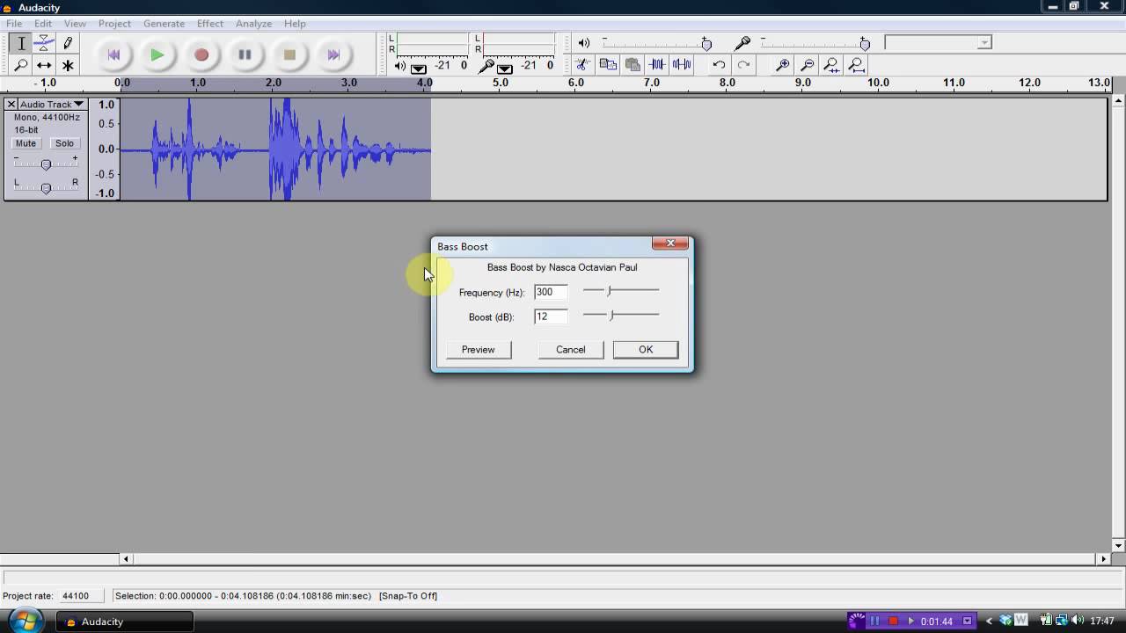Viewport: 1126px width, 633px height.
Task: Select the Multi-tool asterisk
Action: coord(68,65)
